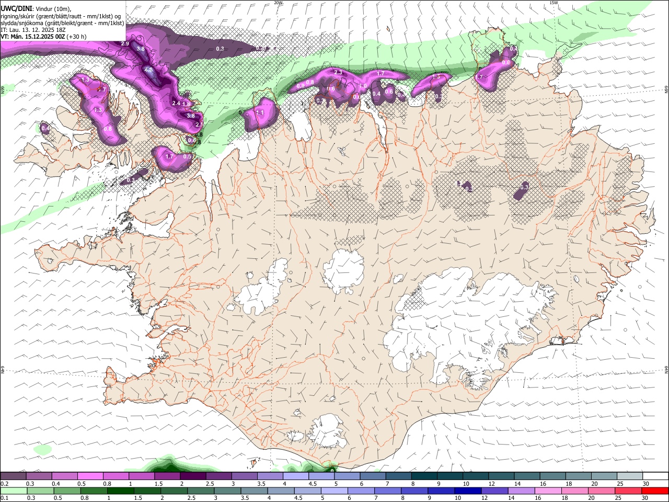Click the darkest purple swatch at snow value 2
The image size is (669, 502).
(193, 476)
